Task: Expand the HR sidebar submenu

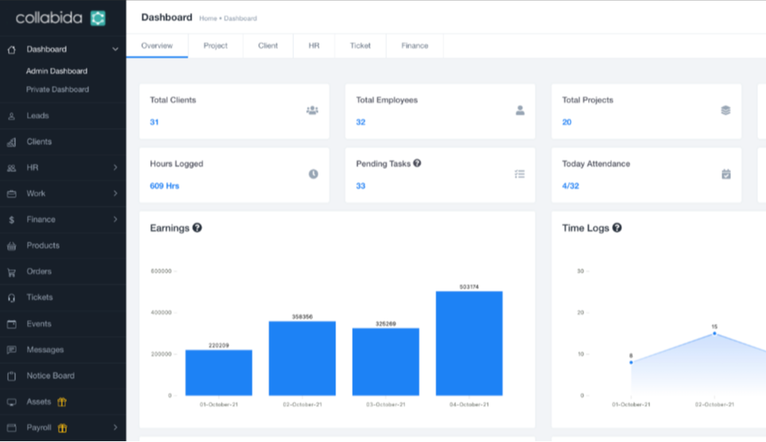Action: click(115, 167)
